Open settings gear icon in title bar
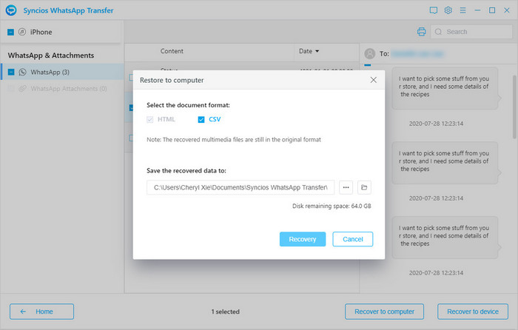Viewport: 518px width, 330px height. [x=448, y=10]
